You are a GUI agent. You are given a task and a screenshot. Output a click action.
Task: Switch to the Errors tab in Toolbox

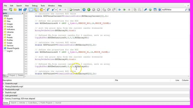5,103
